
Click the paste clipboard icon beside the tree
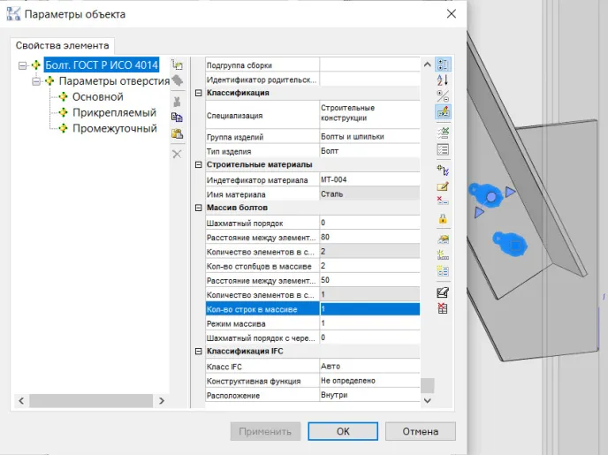[177, 133]
